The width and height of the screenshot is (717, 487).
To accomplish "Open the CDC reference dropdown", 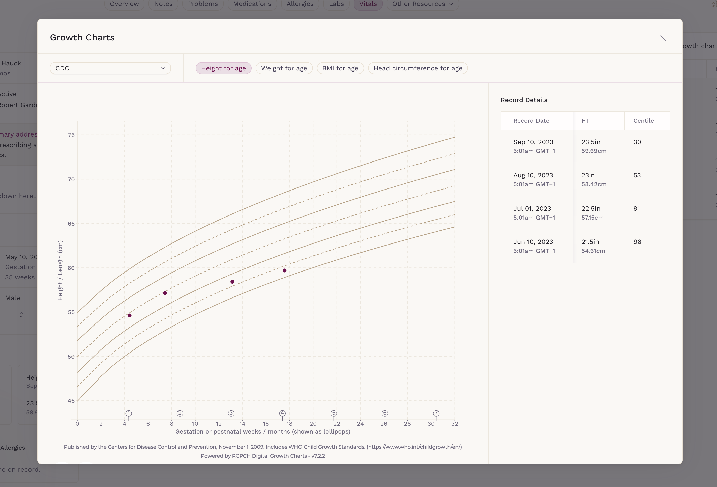I will tap(110, 68).
